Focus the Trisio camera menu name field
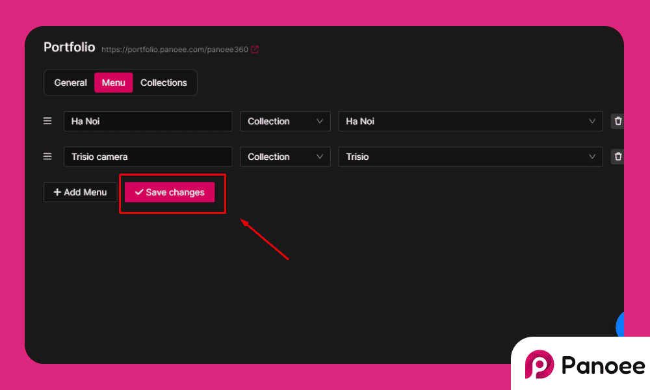 (x=148, y=157)
